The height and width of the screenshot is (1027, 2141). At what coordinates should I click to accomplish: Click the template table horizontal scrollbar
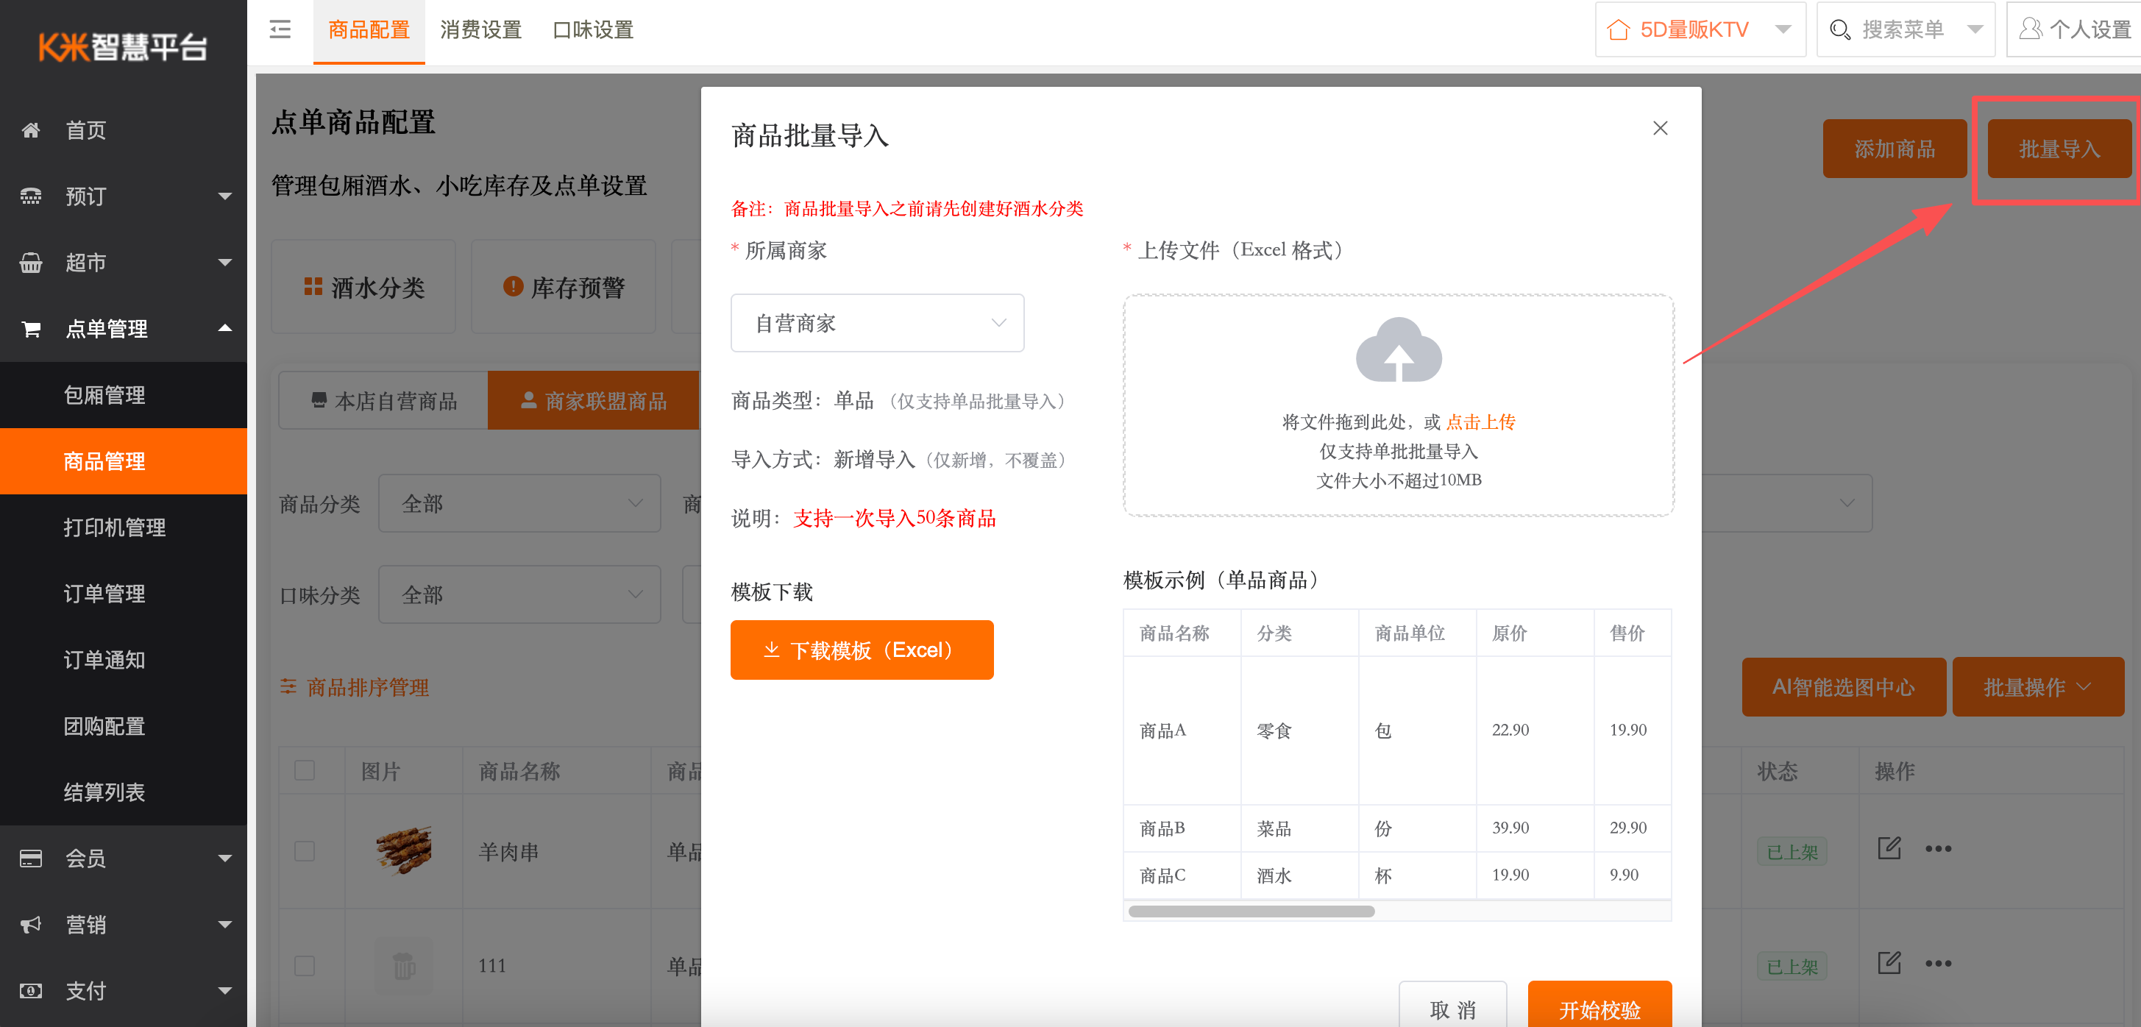coord(1251,911)
